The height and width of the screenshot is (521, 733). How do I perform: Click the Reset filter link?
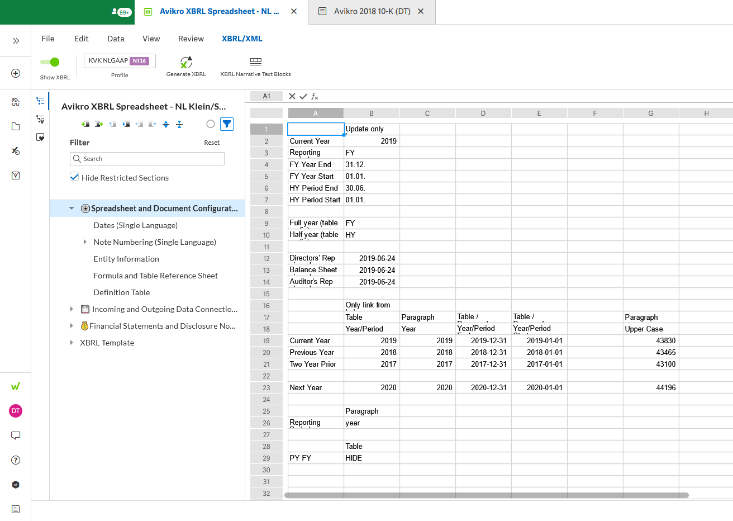click(x=212, y=143)
